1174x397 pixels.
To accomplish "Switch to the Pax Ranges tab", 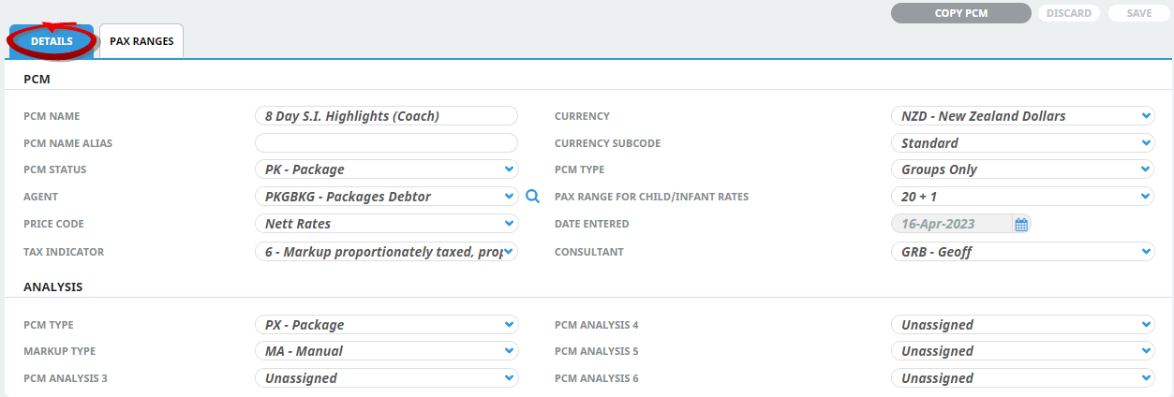I will pos(141,41).
